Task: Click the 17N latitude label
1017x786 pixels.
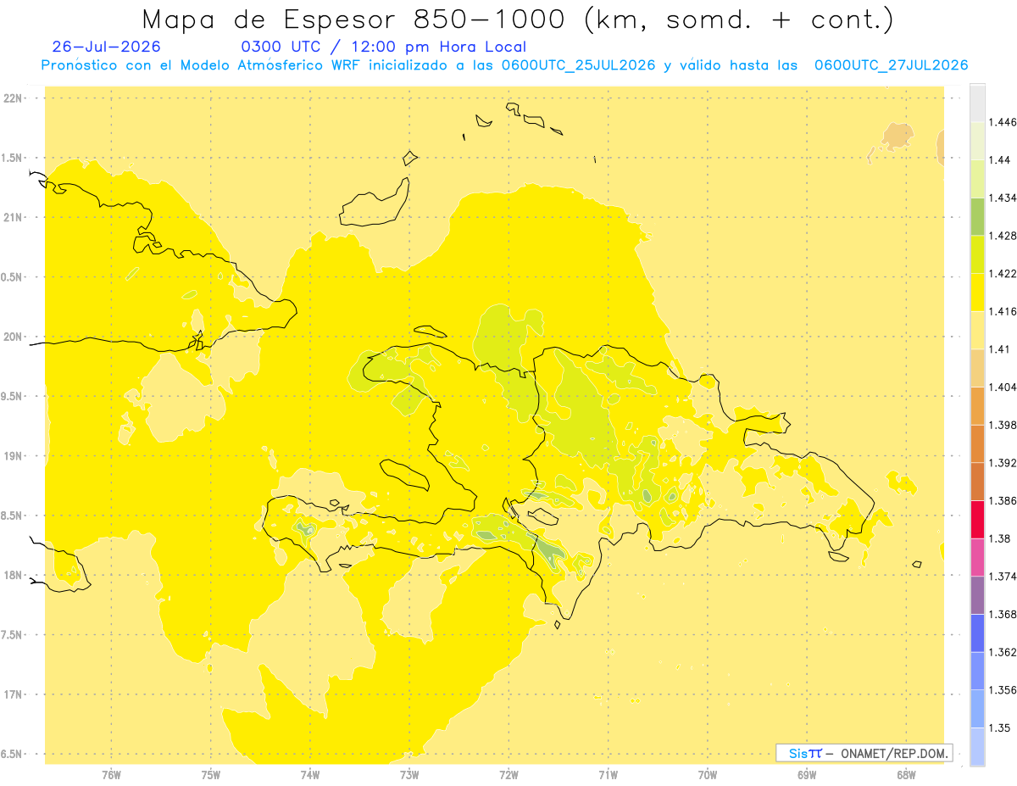Action: point(14,695)
